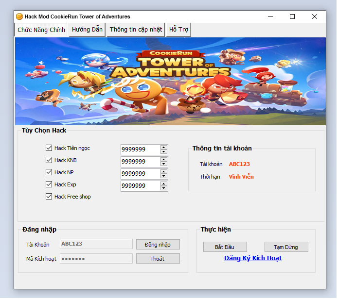
Task: Click the Thoát button
Action: [158, 259]
